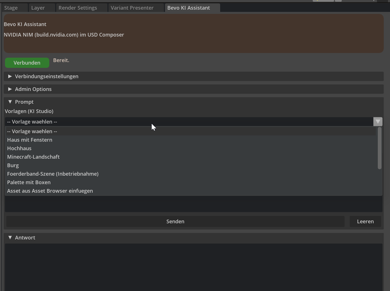Collapse the Antwort section

tap(194, 237)
